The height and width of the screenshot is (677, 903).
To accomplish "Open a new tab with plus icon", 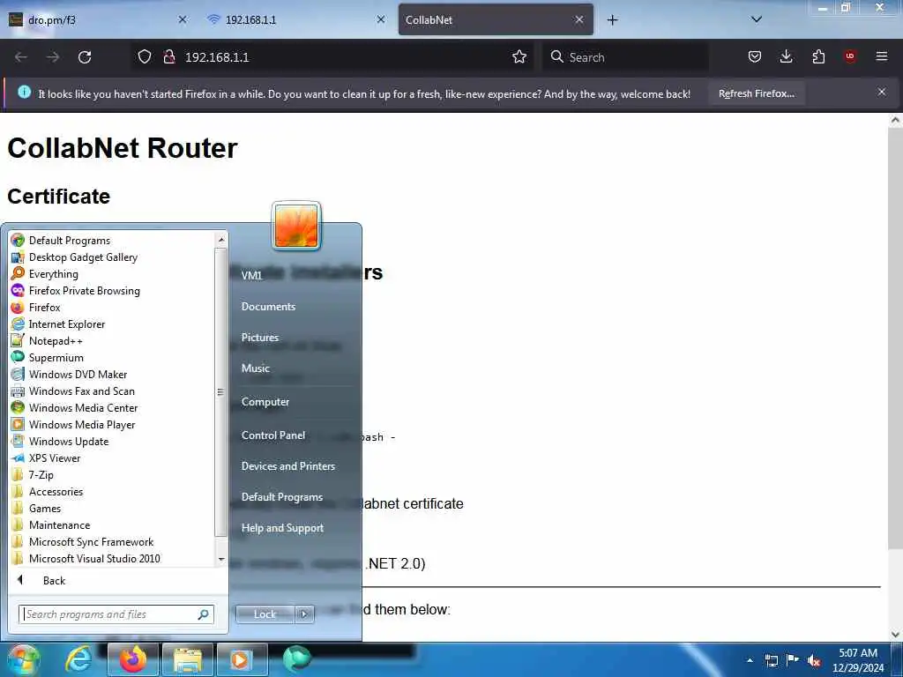I will coord(612,20).
